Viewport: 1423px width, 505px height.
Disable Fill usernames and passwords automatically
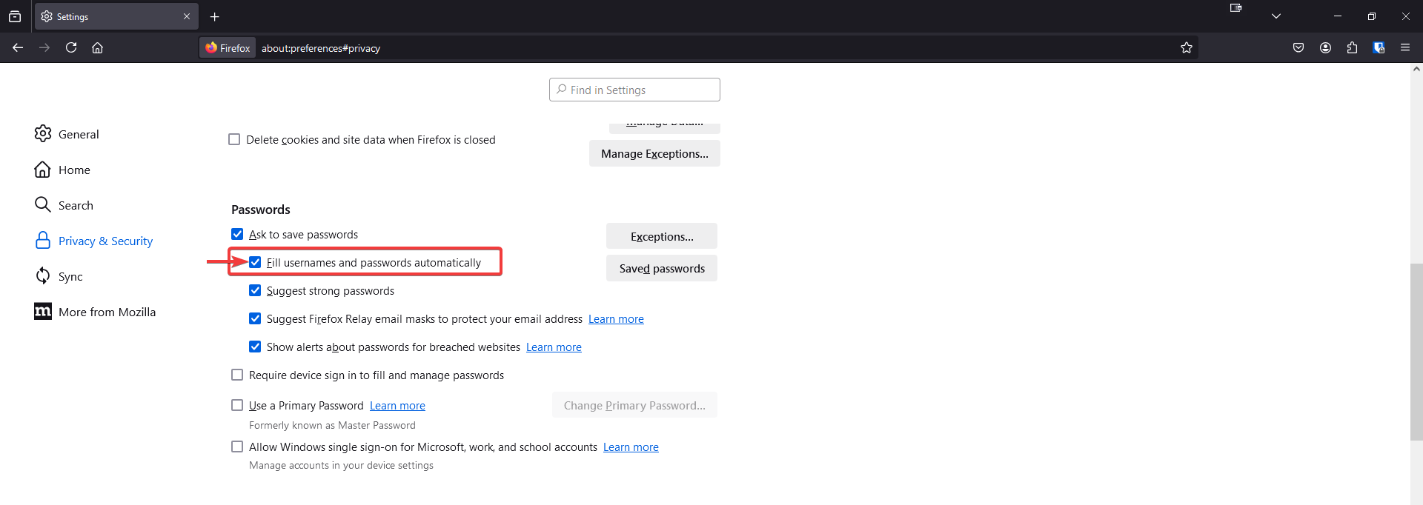pos(255,263)
